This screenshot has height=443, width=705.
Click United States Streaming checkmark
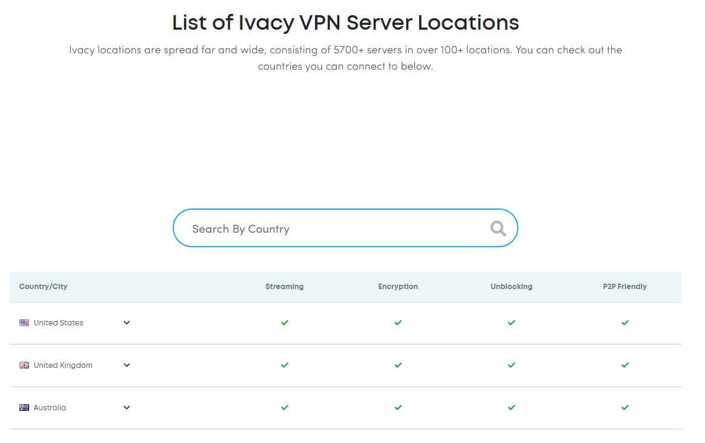coord(285,323)
